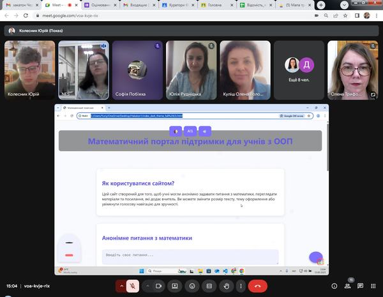
Task: Open audio settings arrow next to microphone
Action: (120, 286)
